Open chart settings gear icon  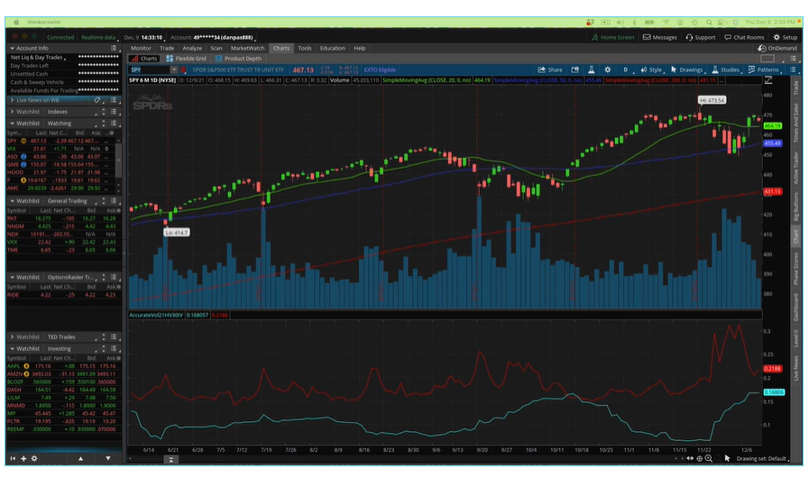pos(608,69)
